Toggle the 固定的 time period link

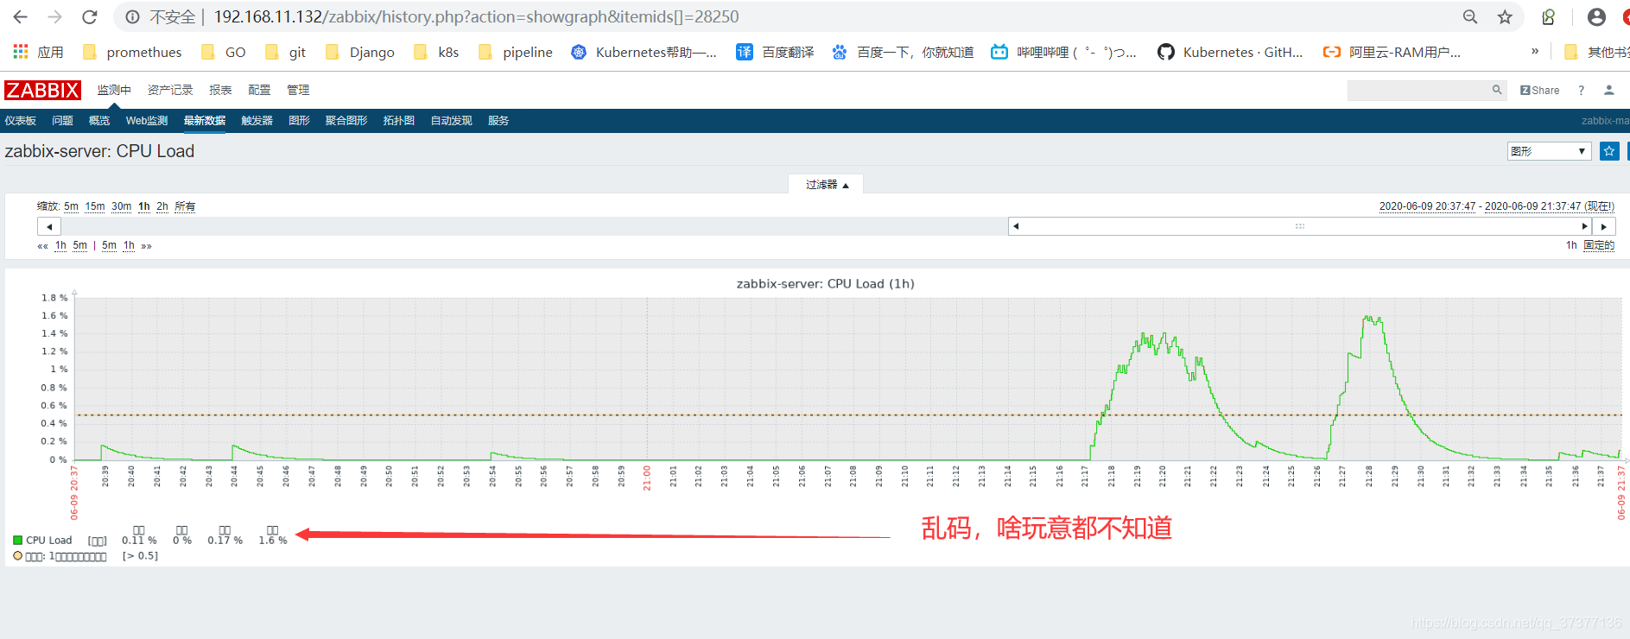(1599, 245)
